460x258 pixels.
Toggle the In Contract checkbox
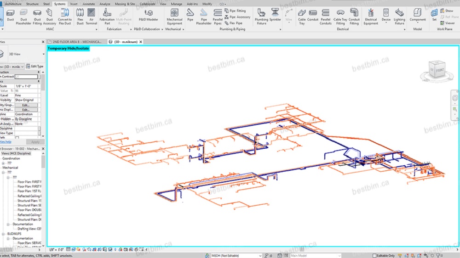17,77
